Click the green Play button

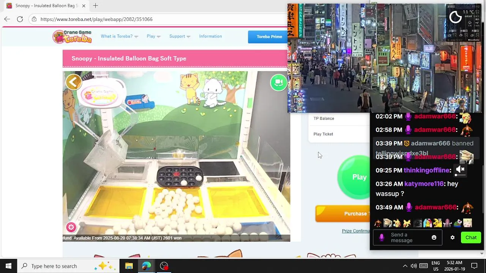(x=354, y=177)
